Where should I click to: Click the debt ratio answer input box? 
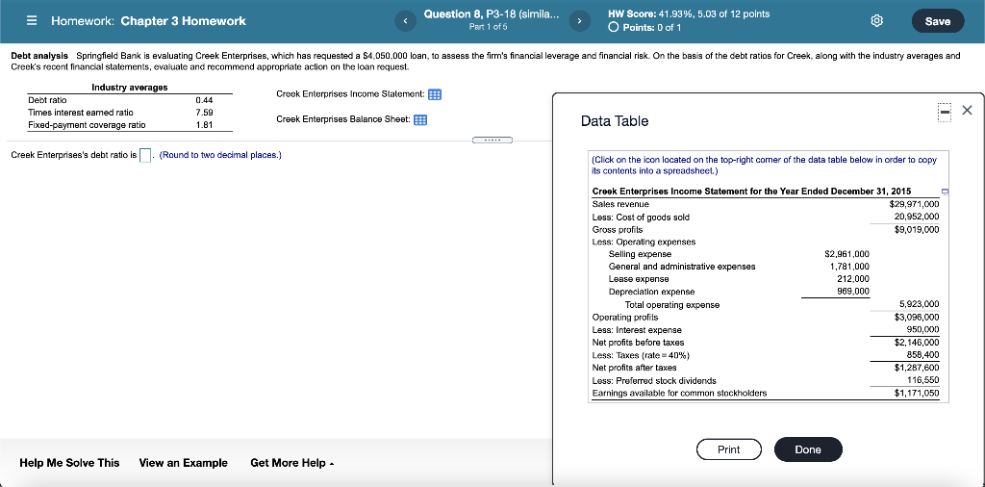click(145, 155)
